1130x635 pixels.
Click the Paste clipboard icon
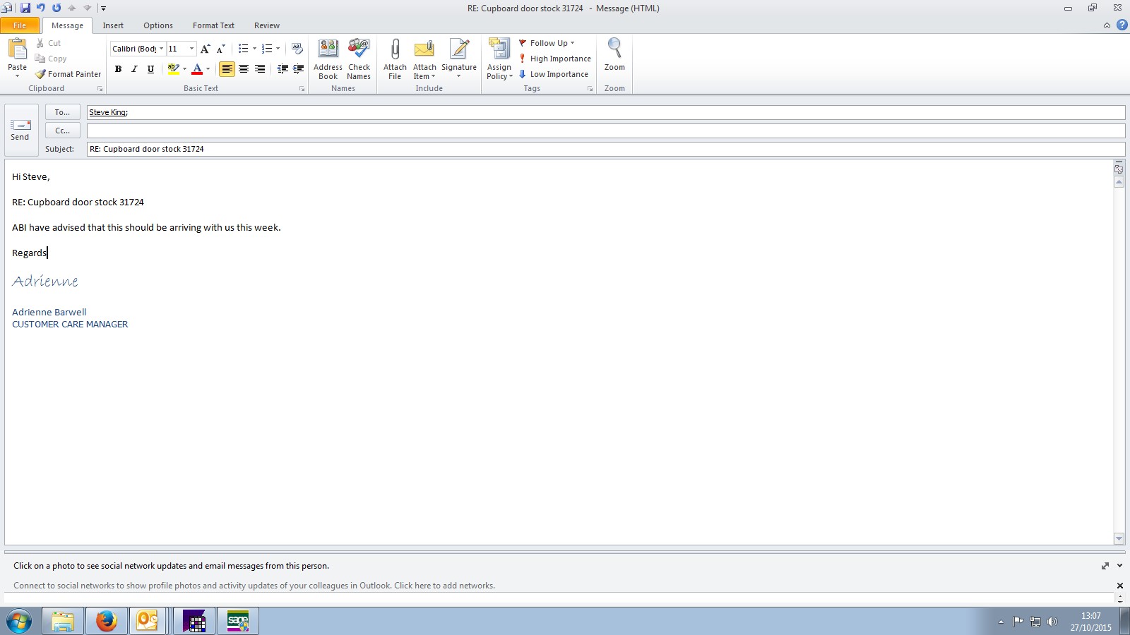pyautogui.click(x=17, y=49)
